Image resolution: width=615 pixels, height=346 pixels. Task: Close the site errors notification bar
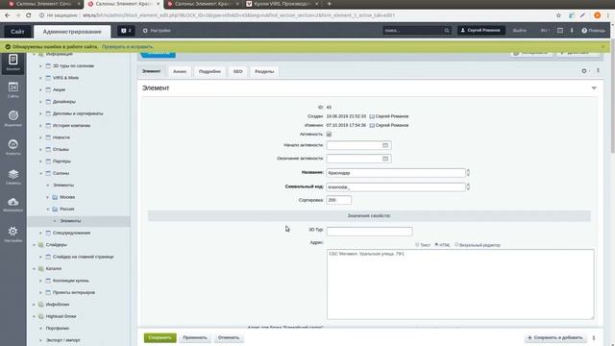[x=603, y=47]
